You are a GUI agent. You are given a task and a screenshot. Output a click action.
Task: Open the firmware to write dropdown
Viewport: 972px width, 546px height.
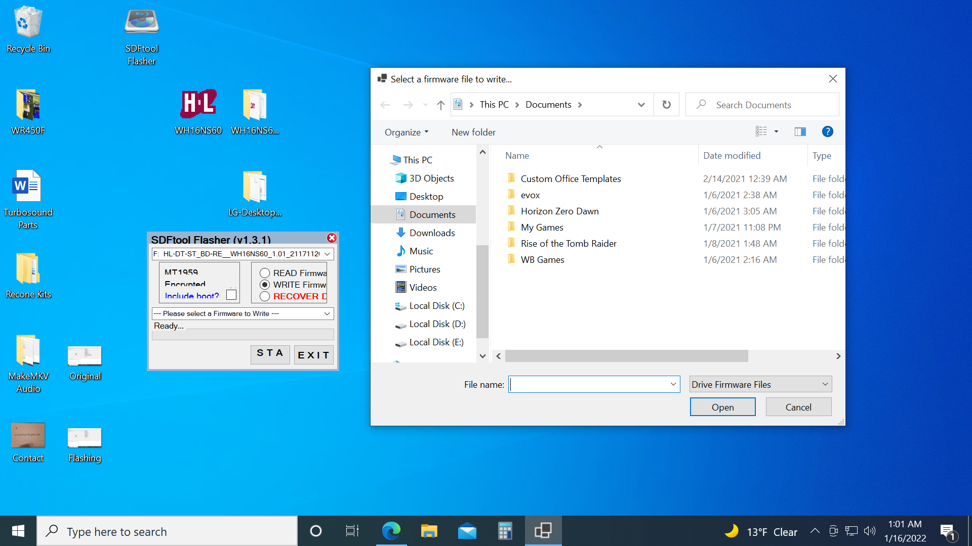click(327, 313)
